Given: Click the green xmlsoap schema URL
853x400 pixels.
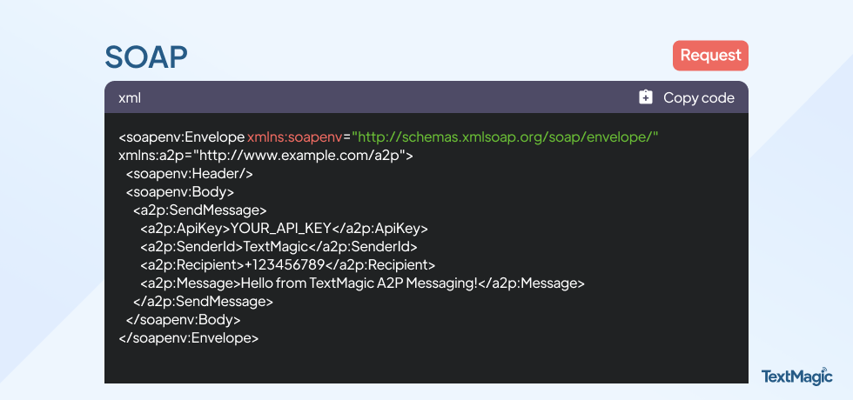Looking at the screenshot, I should 505,137.
